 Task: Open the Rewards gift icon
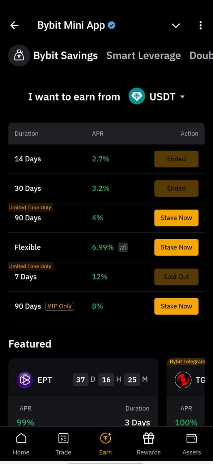pyautogui.click(x=149, y=438)
